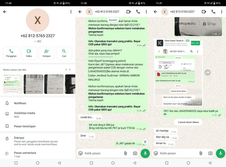Tap the 'Aman tu' received message
This screenshot has width=226, height=167.
(165, 144)
